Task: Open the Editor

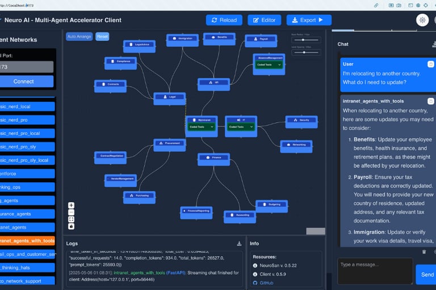Action: (264, 20)
